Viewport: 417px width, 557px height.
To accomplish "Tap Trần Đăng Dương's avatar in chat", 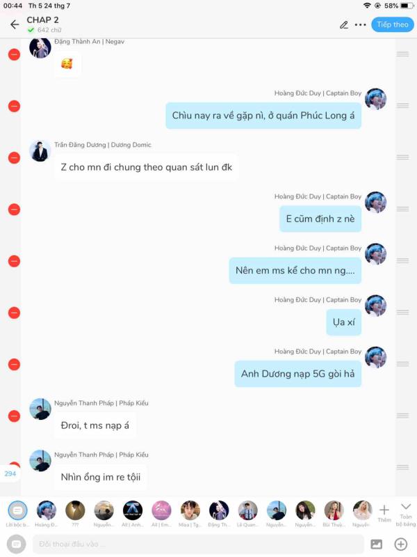I will 40,151.
